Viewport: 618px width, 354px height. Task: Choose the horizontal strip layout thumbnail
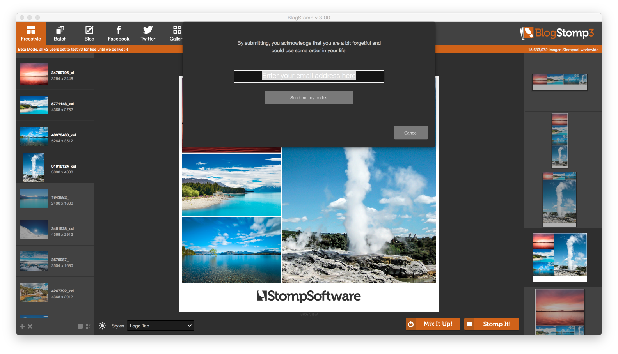point(560,82)
